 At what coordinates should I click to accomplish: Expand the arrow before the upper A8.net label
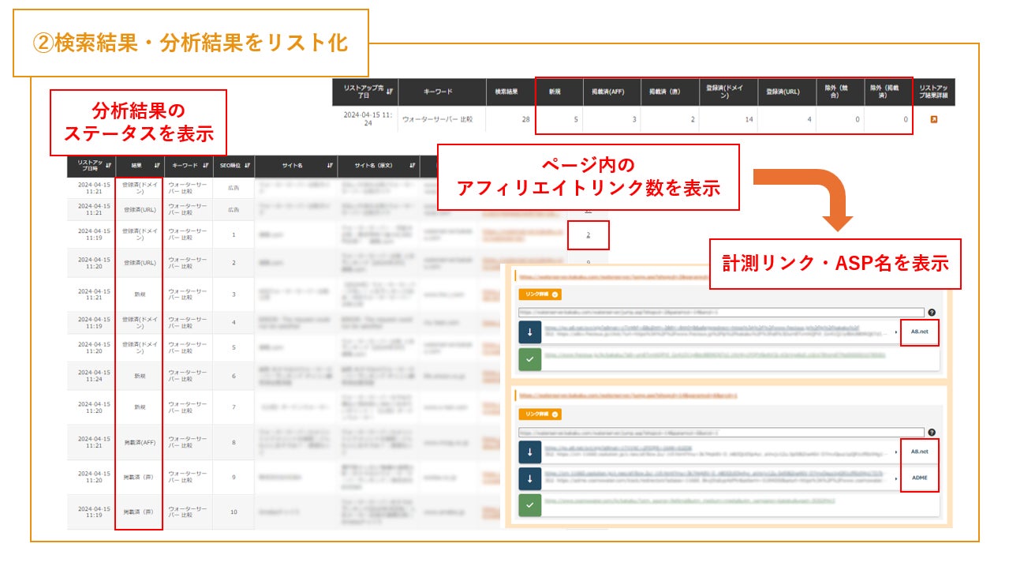point(896,332)
